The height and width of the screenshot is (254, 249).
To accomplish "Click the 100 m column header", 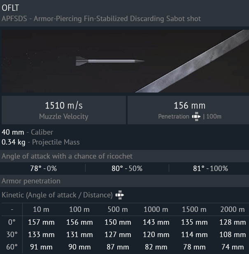I will click(x=79, y=209).
